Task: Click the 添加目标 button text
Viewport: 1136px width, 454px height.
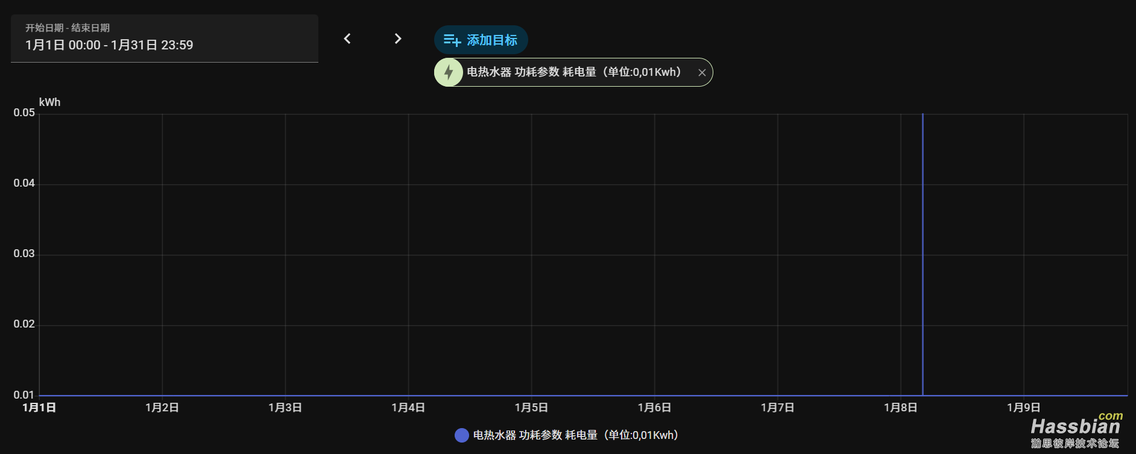Action: [491, 40]
